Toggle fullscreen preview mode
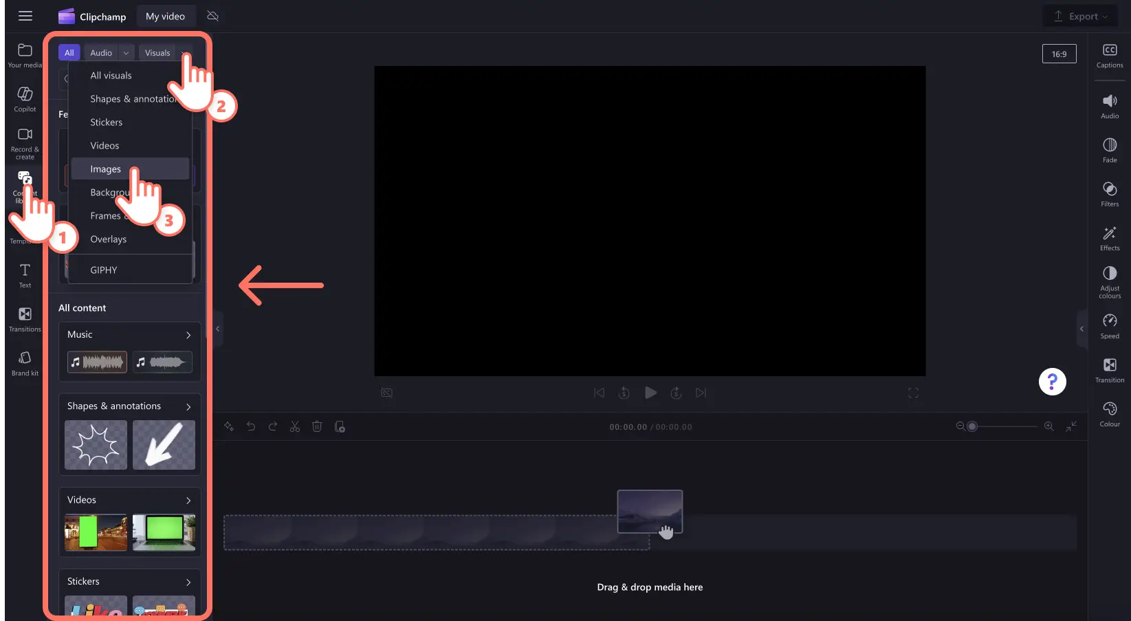Viewport: 1131px width, 621px height. [x=913, y=393]
